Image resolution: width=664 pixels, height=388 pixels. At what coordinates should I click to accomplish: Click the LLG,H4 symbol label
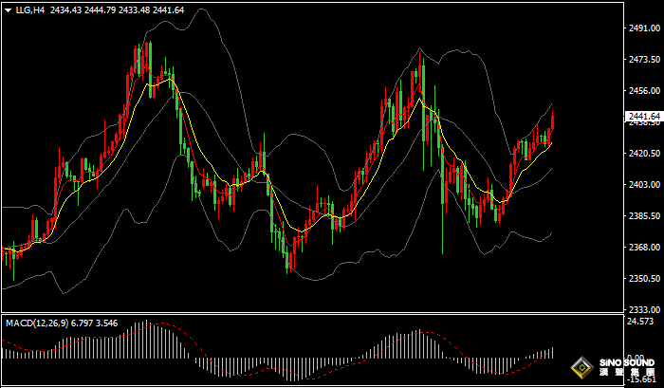29,10
